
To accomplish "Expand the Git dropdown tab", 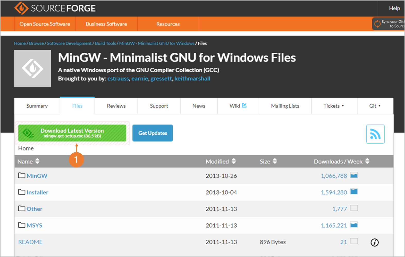I will coord(375,106).
